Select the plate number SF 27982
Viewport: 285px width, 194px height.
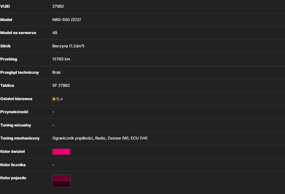click(61, 85)
